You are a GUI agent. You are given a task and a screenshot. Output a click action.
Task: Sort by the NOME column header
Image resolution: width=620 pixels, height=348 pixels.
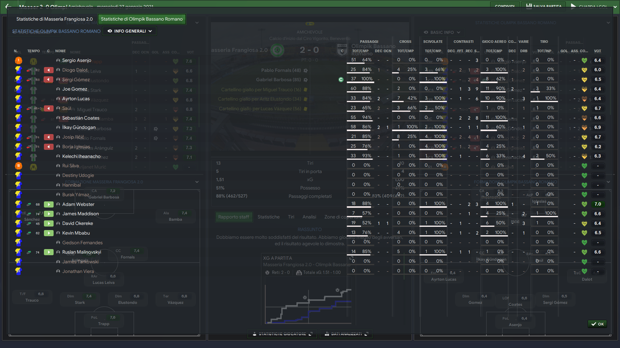tap(61, 51)
